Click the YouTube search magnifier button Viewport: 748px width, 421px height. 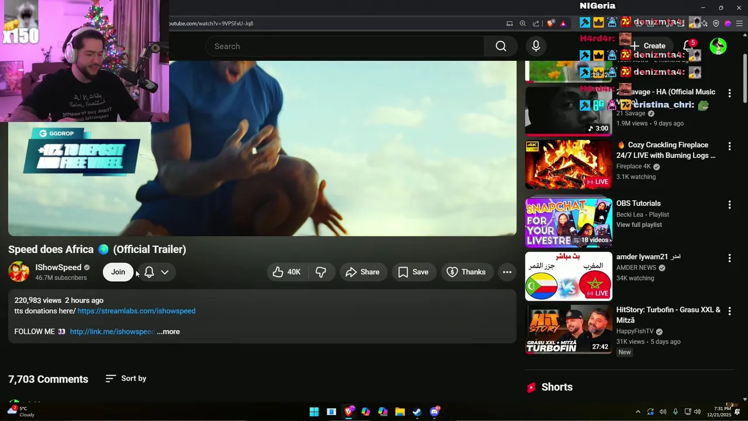pyautogui.click(x=501, y=46)
